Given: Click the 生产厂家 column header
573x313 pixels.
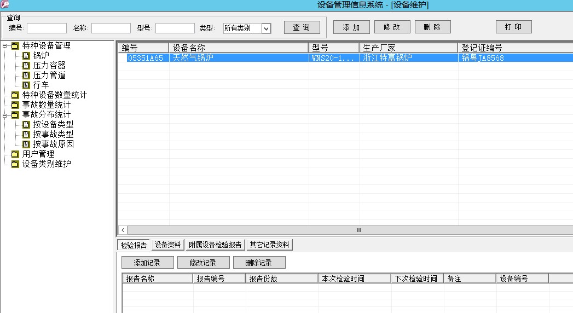Looking at the screenshot, I should point(409,48).
